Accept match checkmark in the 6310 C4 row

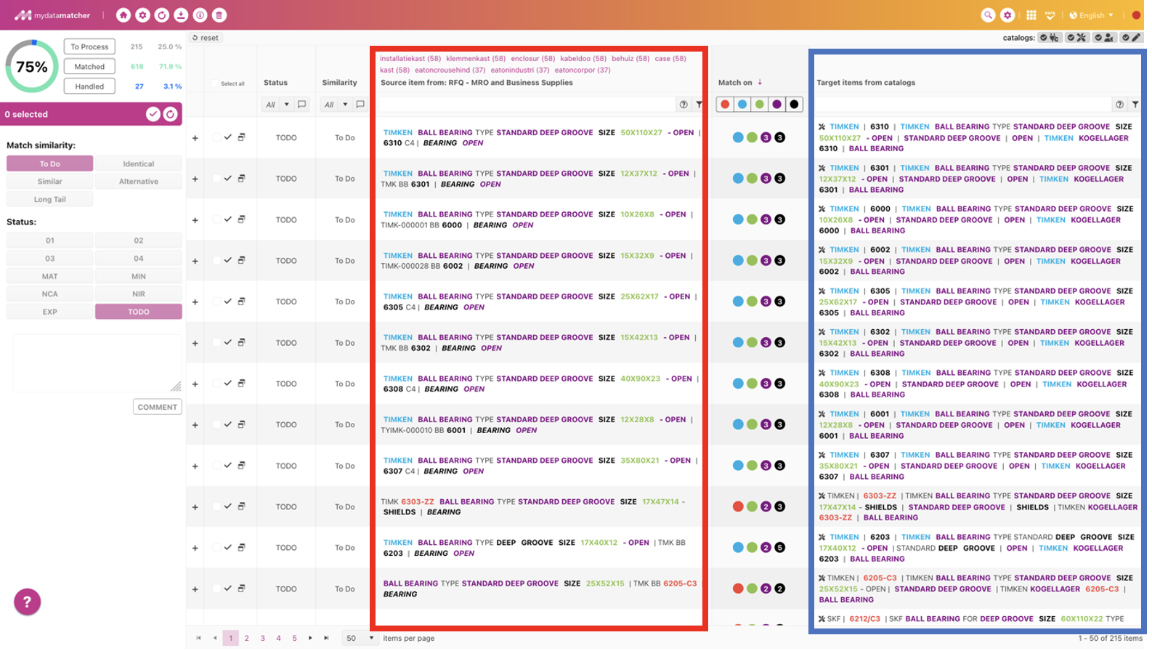(228, 137)
